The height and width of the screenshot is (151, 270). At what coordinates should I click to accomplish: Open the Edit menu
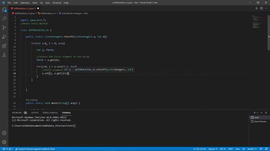click(16, 3)
